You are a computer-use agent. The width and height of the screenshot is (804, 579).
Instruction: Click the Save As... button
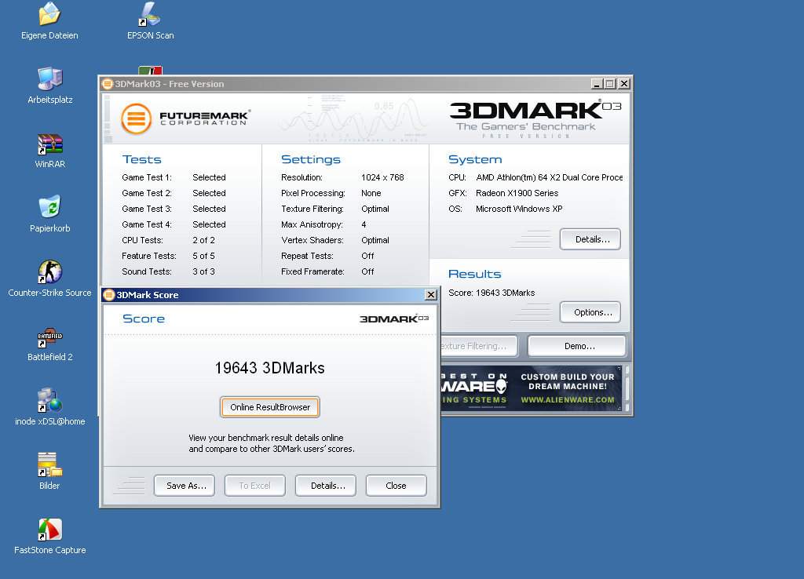tap(185, 486)
